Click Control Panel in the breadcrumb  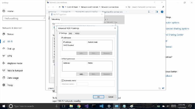tap(72, 7)
